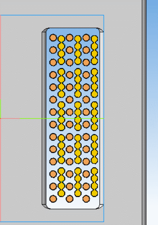Select the light gray right side flange of connector

101,118
